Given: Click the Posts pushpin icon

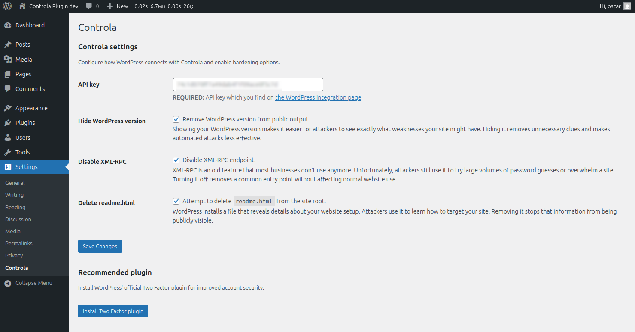Looking at the screenshot, I should point(8,45).
